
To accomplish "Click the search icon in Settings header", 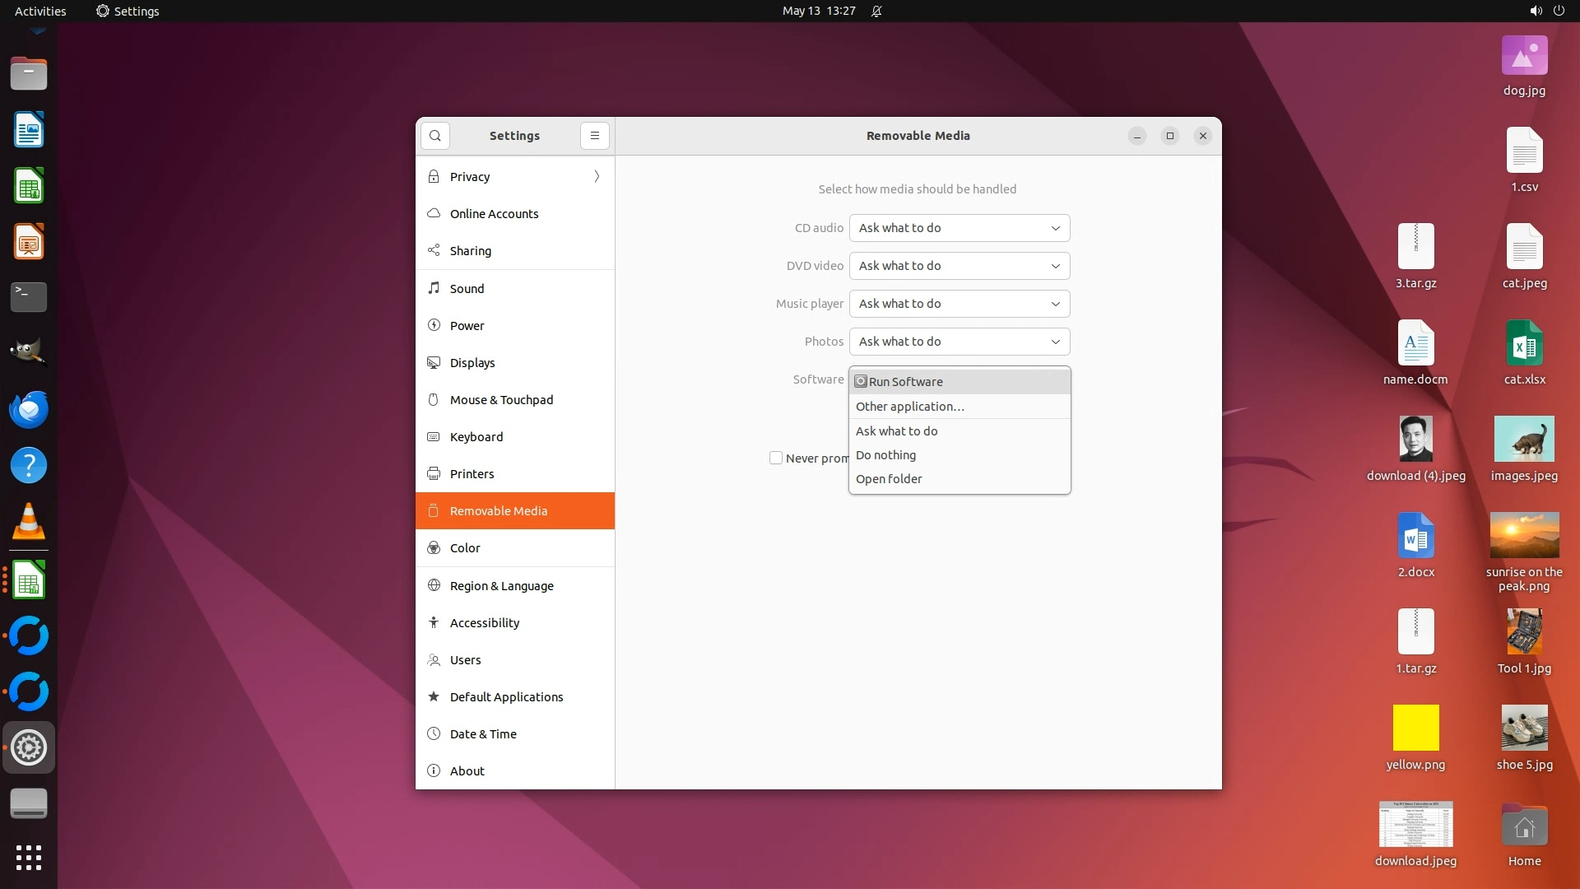I will coord(434,136).
